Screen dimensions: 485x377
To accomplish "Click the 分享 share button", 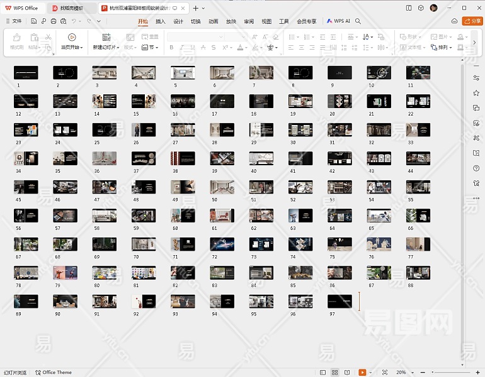I will [472, 21].
